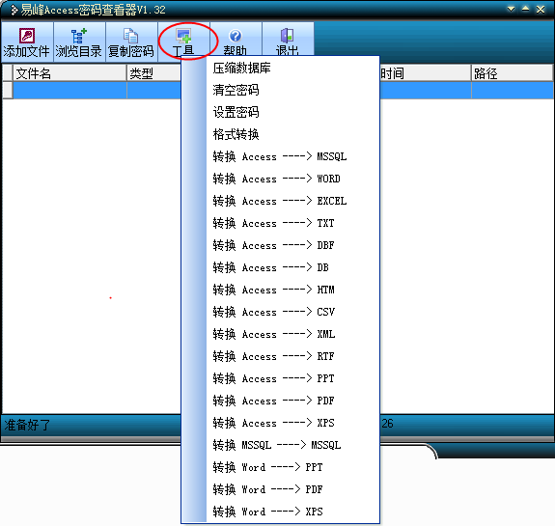Click the 添加文件 key icon
This screenshot has height=526, width=555.
point(27,36)
